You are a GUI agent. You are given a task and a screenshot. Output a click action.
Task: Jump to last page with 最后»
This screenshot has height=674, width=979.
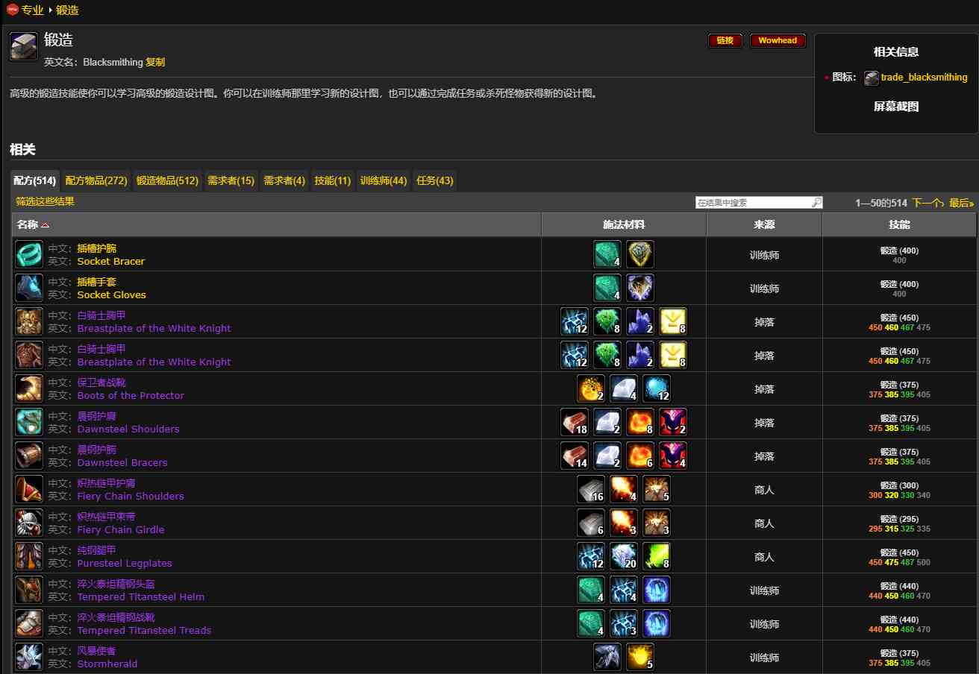click(961, 203)
